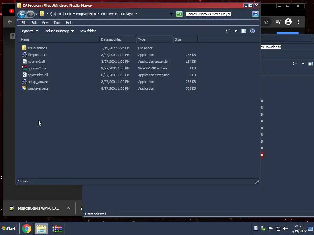Click the 'WinRAR ZIP archive' type cell
Viewport: 314px width, 235px height.
[153, 68]
